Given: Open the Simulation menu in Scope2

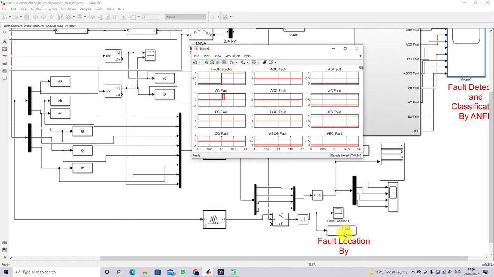Looking at the screenshot, I should coord(233,56).
